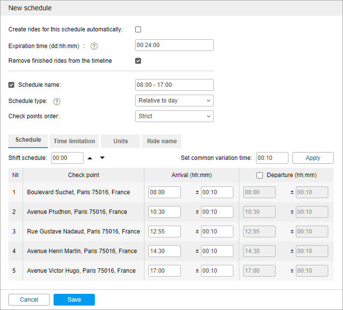Shift schedule up with the up arrow
This screenshot has width=343, height=310.
90,158
